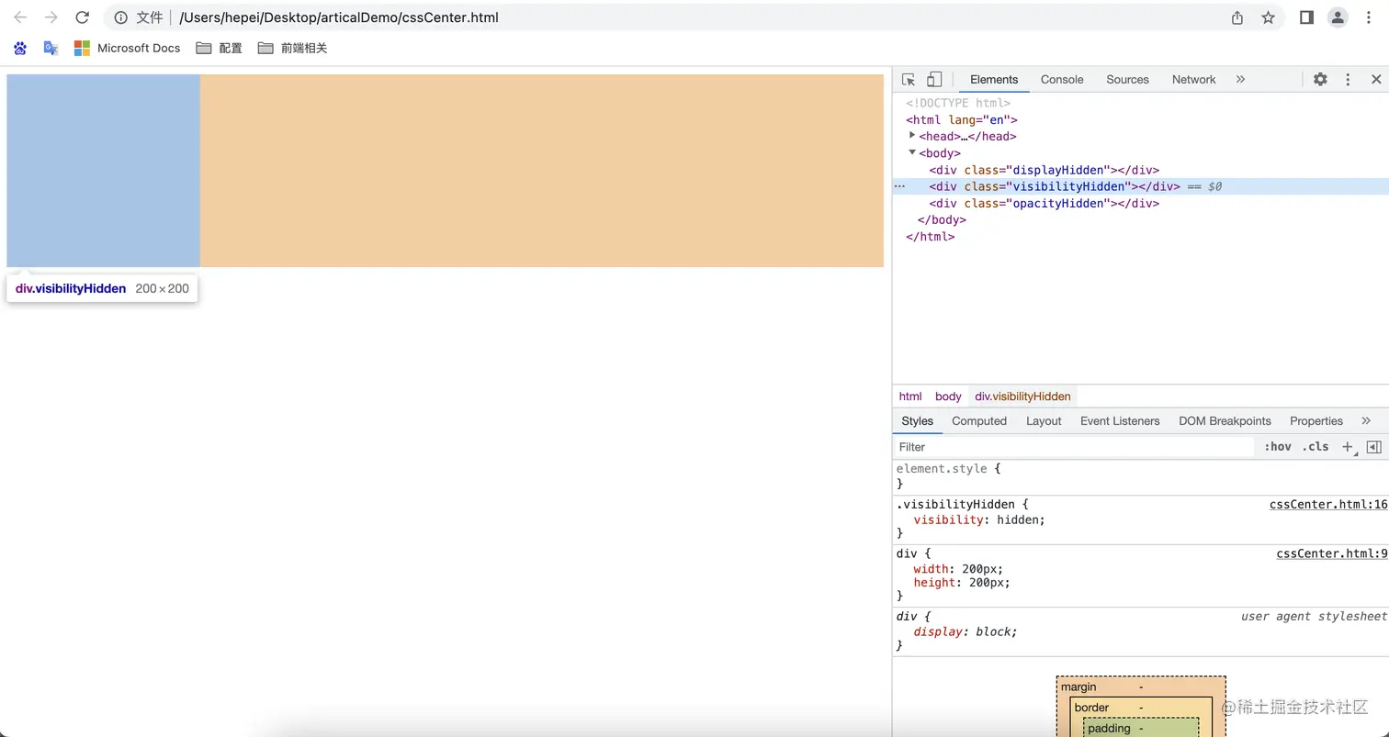Click the visibility: hidden declaration value
This screenshot has height=737, width=1389.
click(x=1021, y=519)
